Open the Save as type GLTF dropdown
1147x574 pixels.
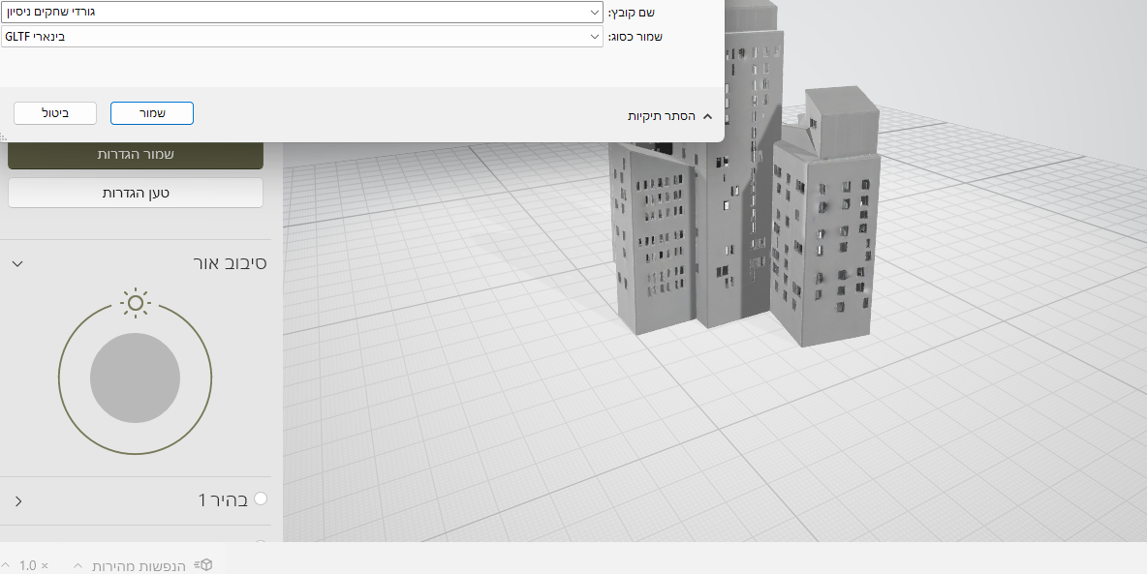pos(594,37)
